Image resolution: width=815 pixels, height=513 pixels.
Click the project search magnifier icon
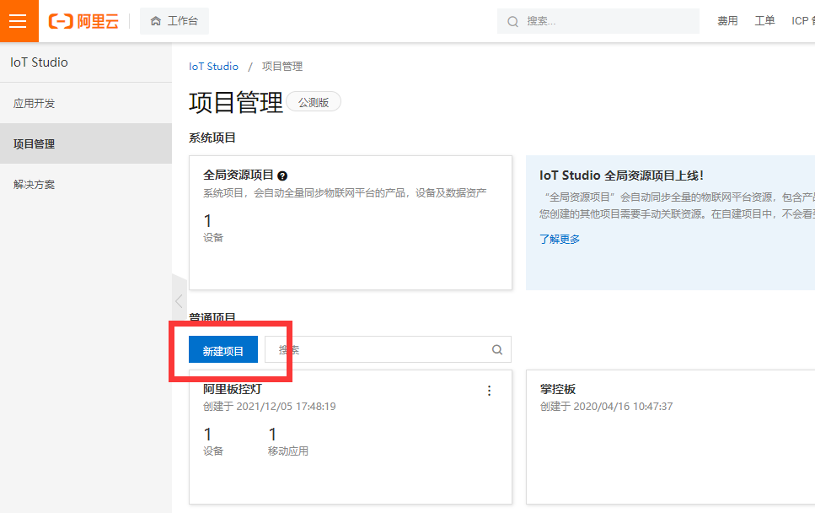click(x=497, y=349)
